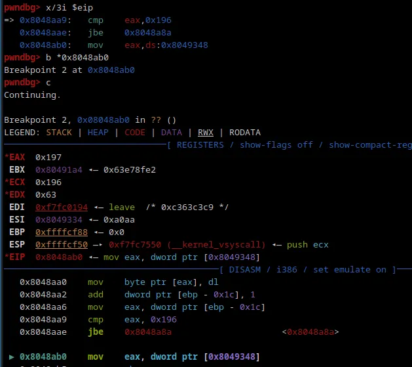This screenshot has height=367, width=412.
Task: Click the 'Continuing.' output line
Action: point(32,95)
